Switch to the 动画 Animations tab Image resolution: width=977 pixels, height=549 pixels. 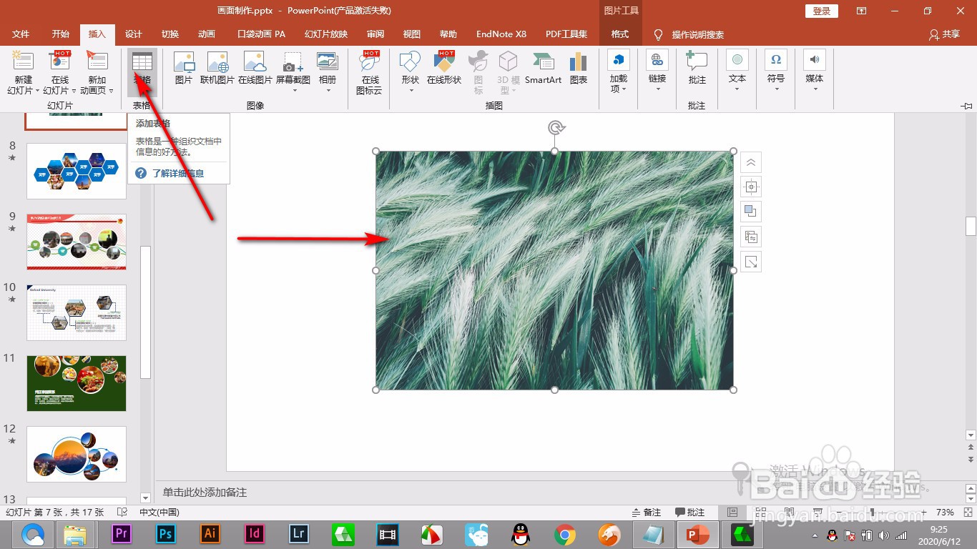207,34
